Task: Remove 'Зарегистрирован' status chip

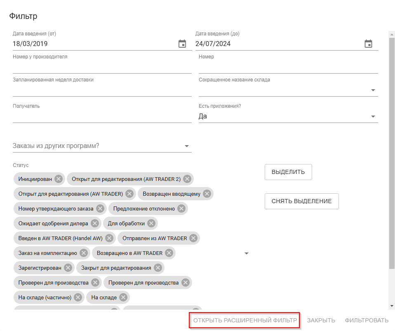Action: pyautogui.click(x=68, y=268)
